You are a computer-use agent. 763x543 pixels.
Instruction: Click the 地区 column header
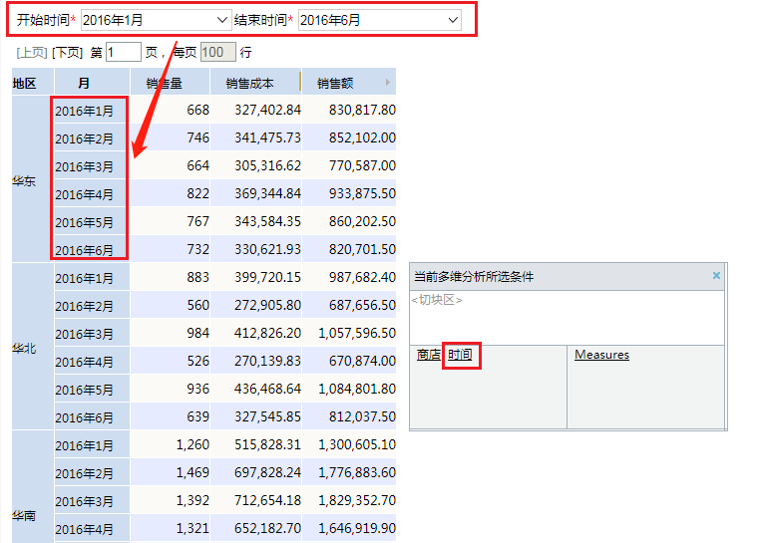(x=32, y=82)
